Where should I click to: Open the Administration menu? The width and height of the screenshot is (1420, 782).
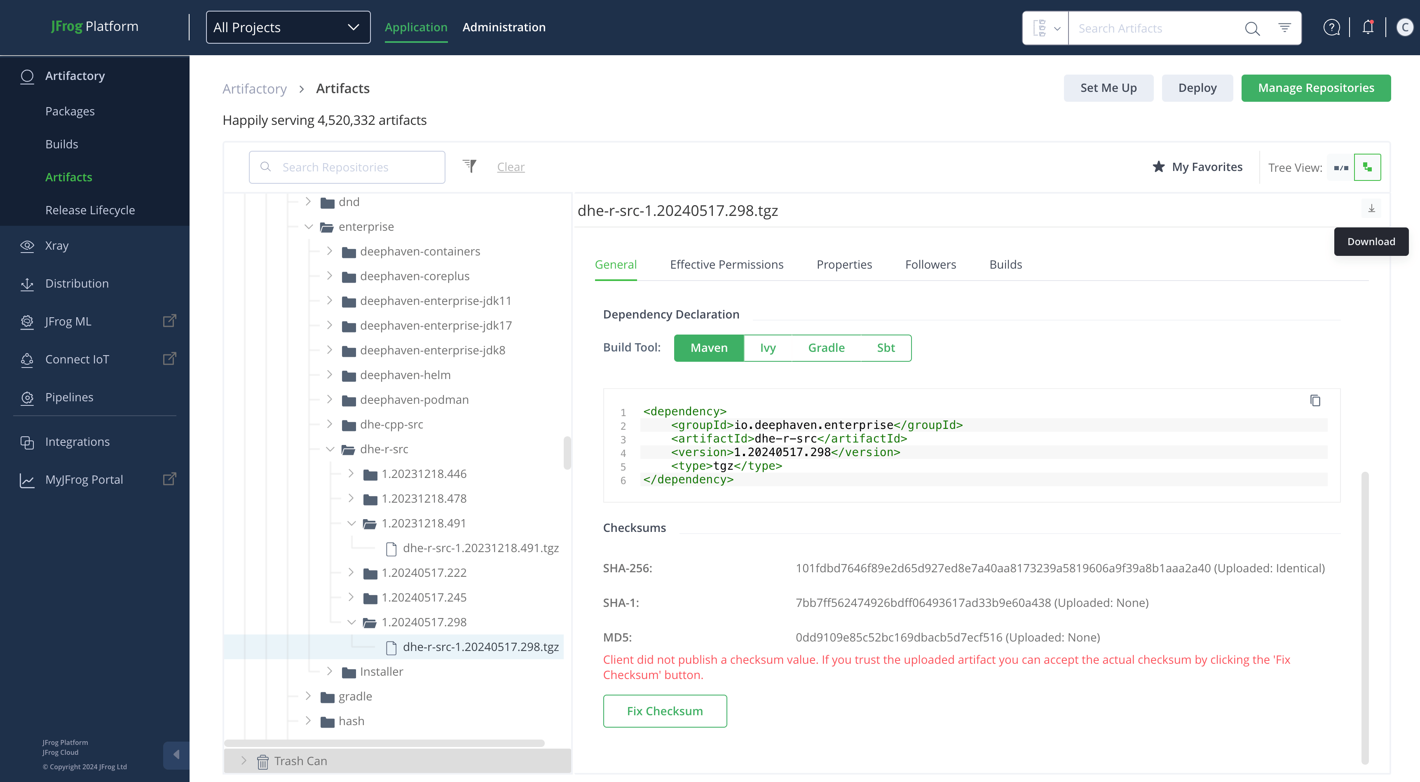(x=503, y=27)
